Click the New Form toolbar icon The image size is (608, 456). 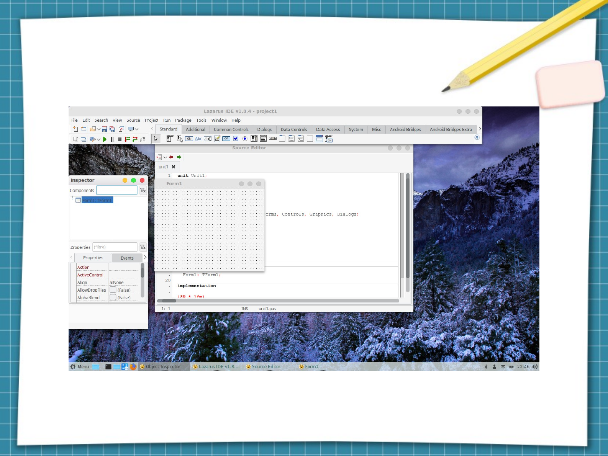click(x=84, y=129)
